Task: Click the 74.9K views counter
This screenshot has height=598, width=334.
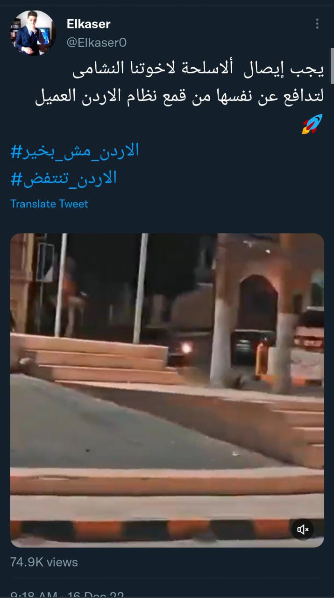Action: coord(44,562)
